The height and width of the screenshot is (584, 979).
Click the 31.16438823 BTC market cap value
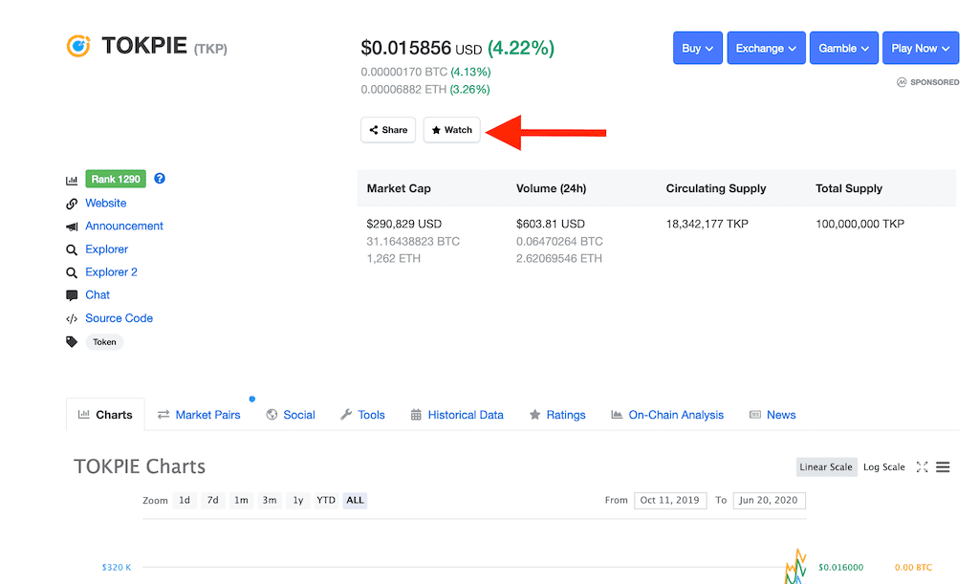point(413,241)
